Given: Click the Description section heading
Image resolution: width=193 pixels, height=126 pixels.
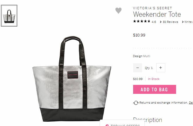Looking at the screenshot, I should pyautogui.click(x=148, y=120).
